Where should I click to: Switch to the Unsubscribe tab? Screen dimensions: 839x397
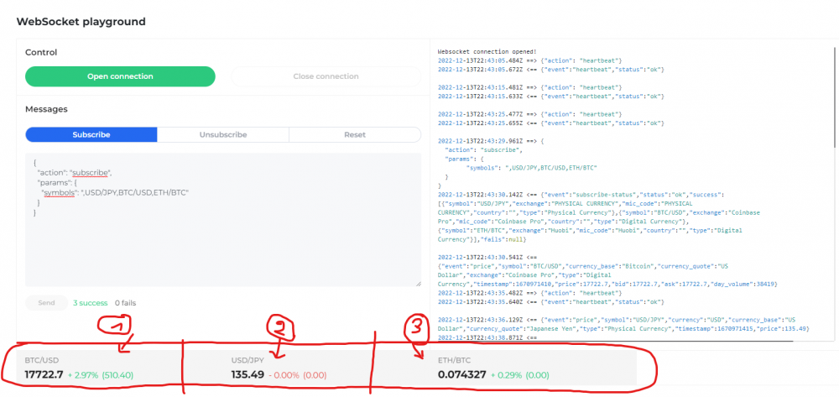(223, 134)
